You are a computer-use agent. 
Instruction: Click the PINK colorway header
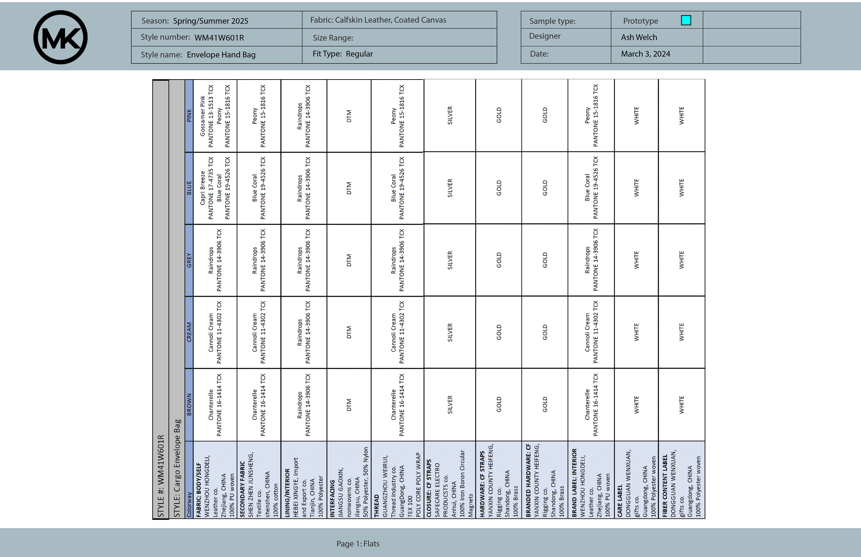point(189,116)
